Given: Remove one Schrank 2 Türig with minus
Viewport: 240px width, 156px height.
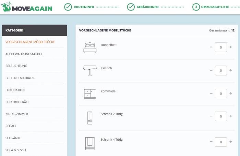Looking at the screenshot, I should click(211, 116).
